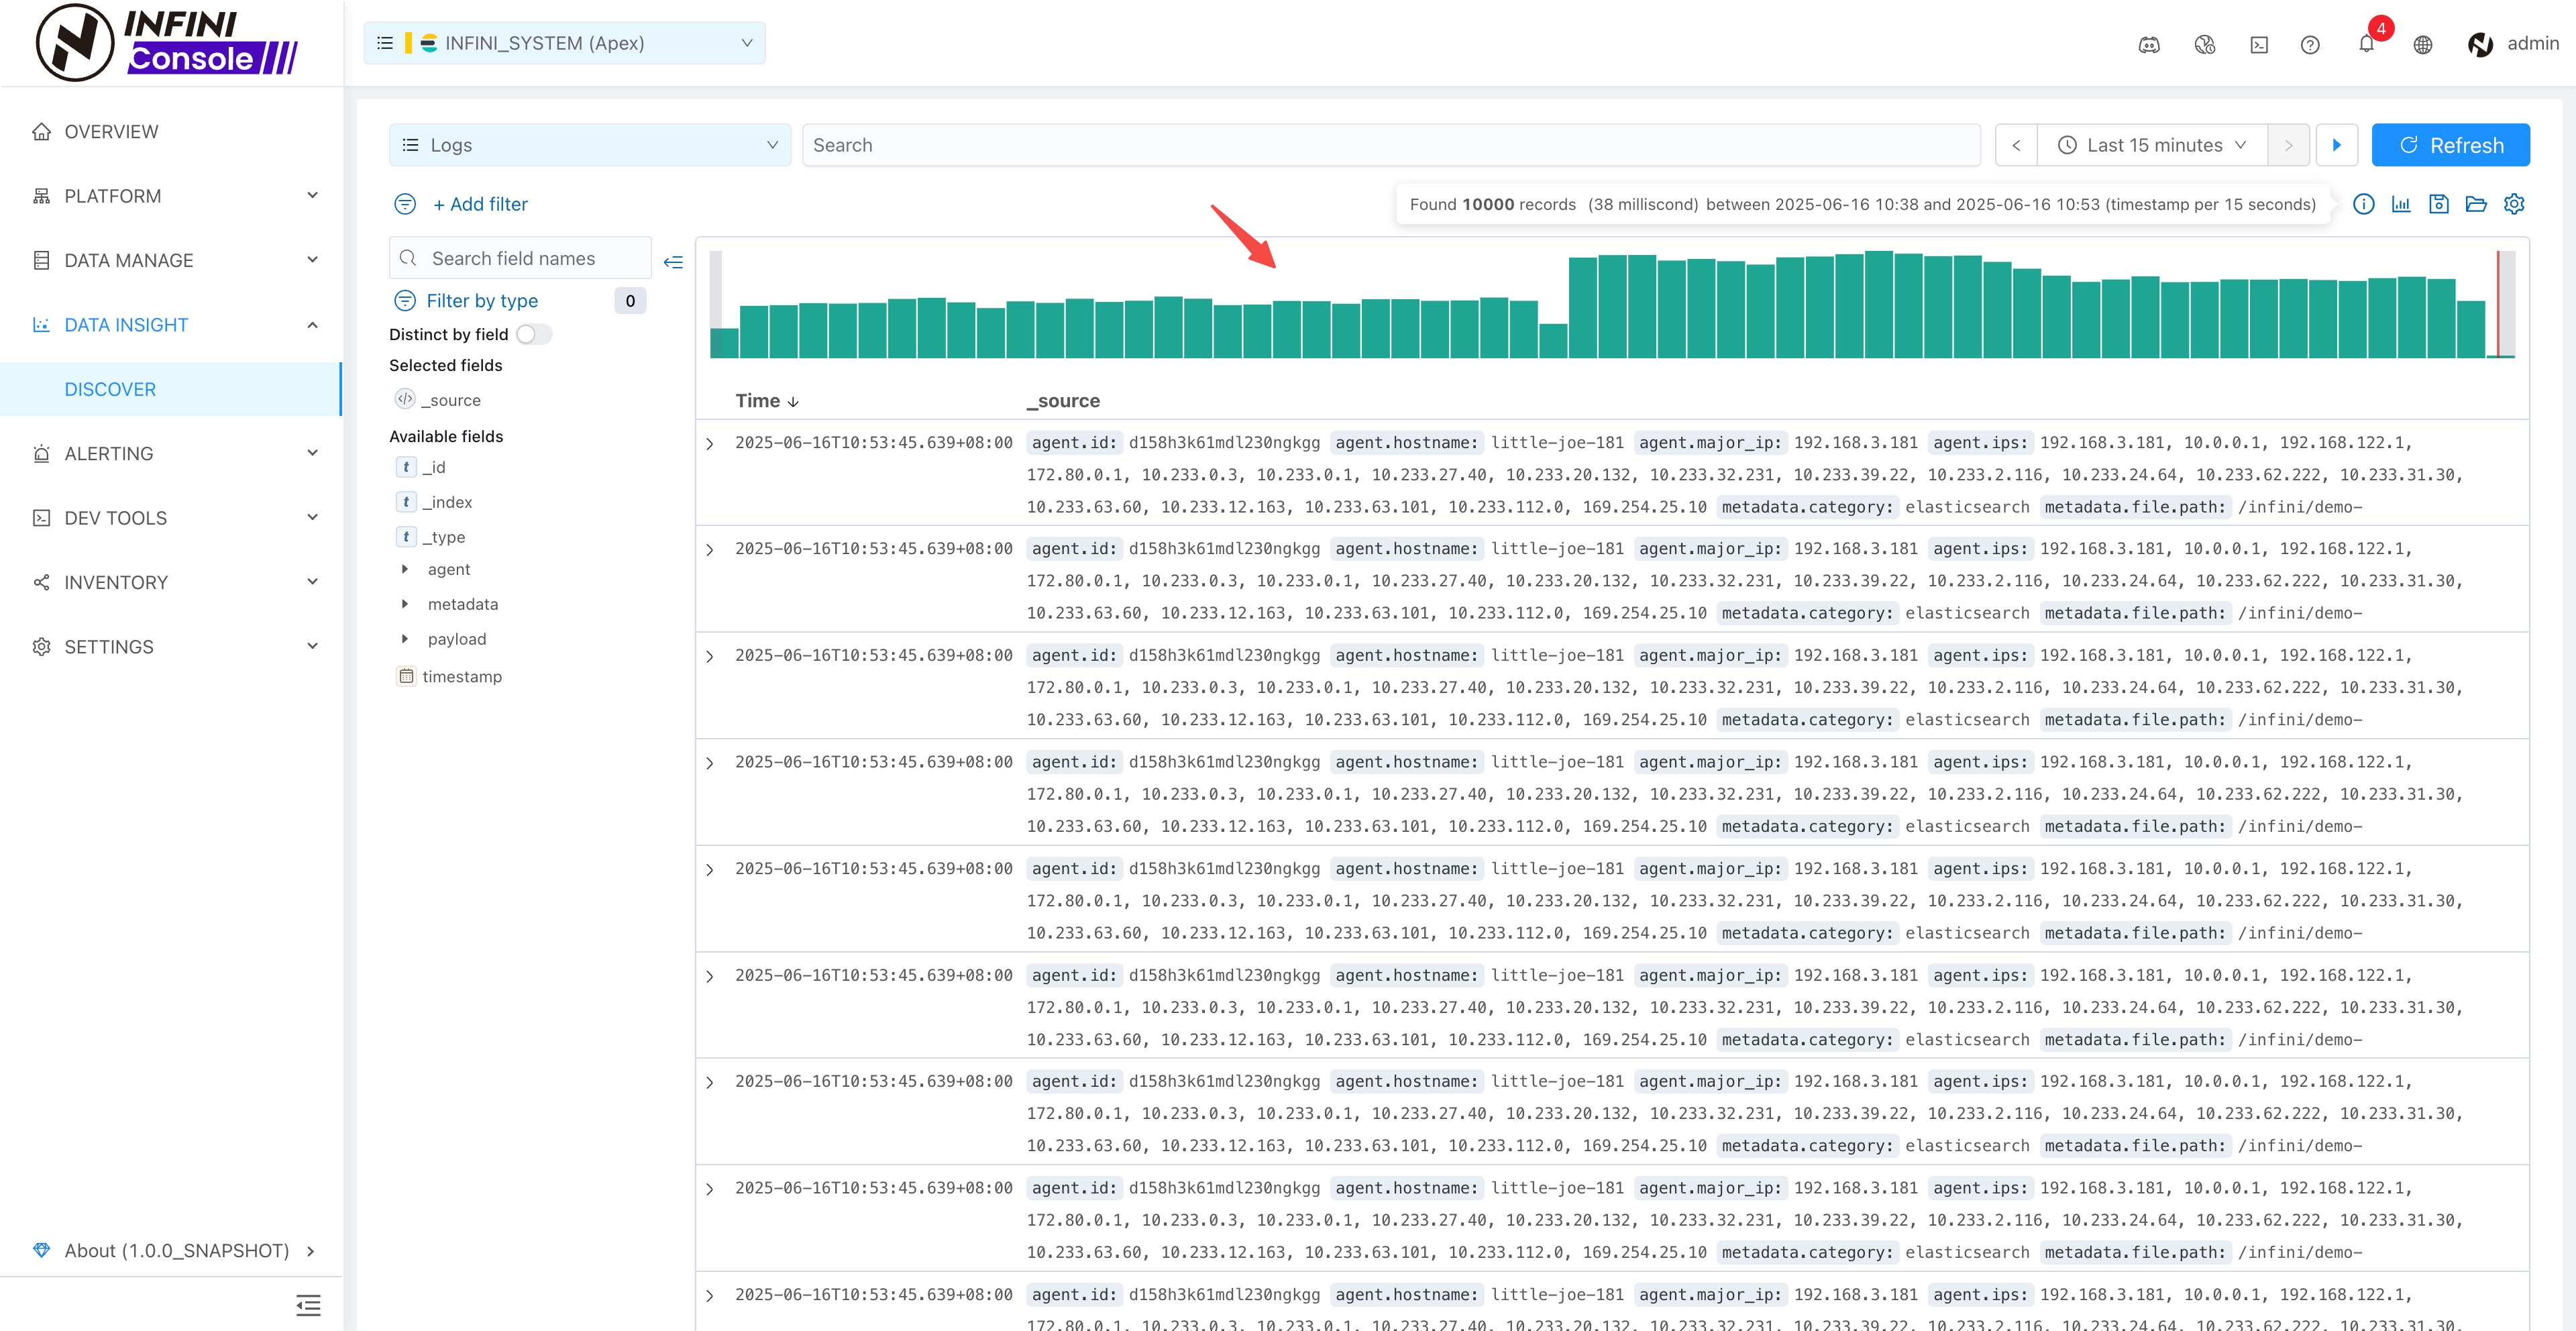Click the language globe icon
The height and width of the screenshot is (1331, 2576).
point(2422,44)
